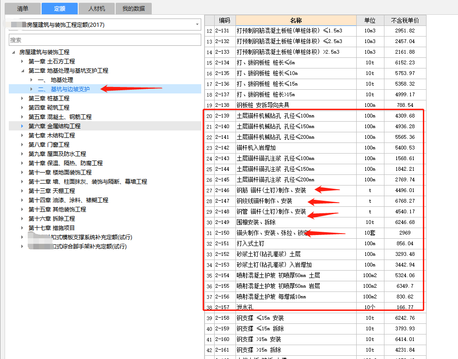Viewport: 458px width, 359px height.
Task: Select 第十七章 措施项目 in tree
Action: coord(52,228)
